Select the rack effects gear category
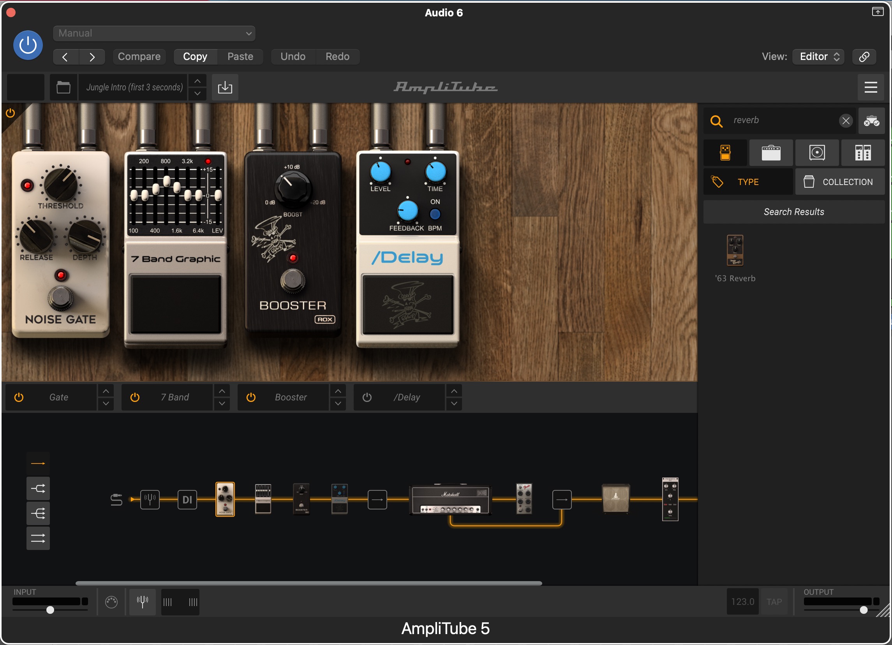Image resolution: width=892 pixels, height=645 pixels. tap(863, 153)
